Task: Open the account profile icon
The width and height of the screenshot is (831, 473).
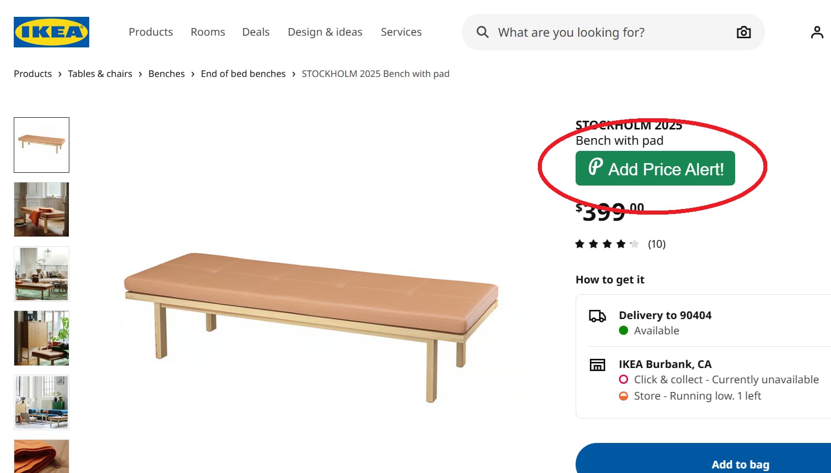Action: point(816,32)
